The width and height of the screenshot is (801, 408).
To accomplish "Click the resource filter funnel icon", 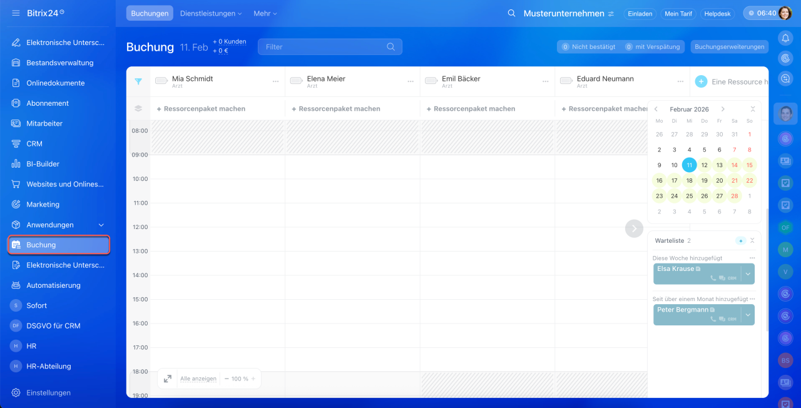I will (138, 81).
